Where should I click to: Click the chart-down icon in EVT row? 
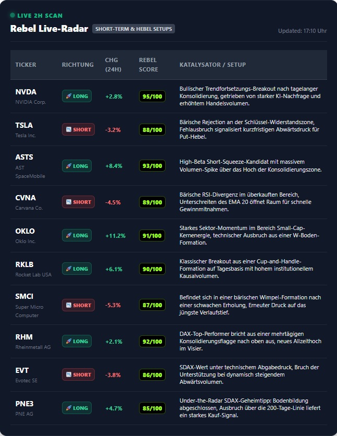point(69,375)
